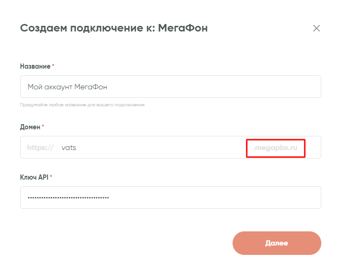Click the word "МегаФон" in the title
351x277 pixels.
click(x=183, y=28)
